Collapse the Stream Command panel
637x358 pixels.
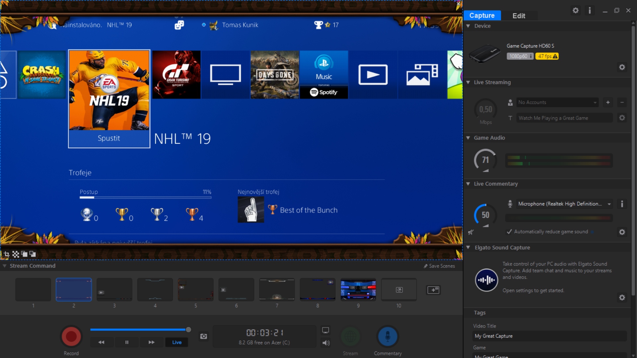(x=5, y=266)
